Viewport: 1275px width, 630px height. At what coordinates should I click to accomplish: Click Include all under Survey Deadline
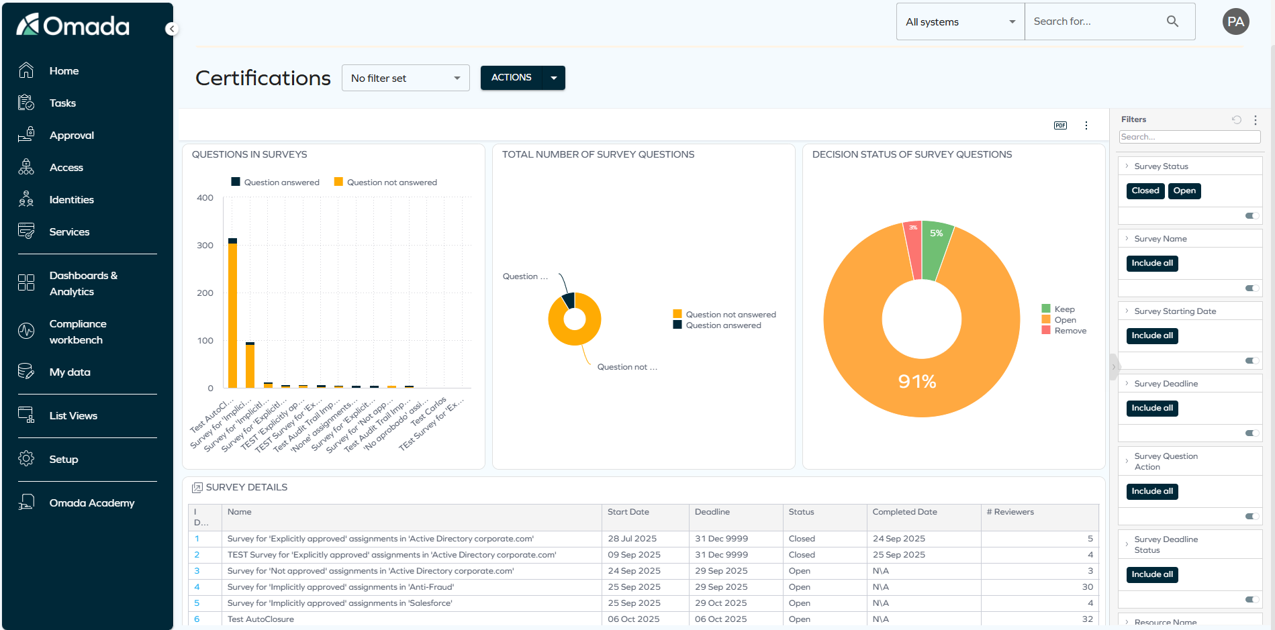coord(1151,408)
